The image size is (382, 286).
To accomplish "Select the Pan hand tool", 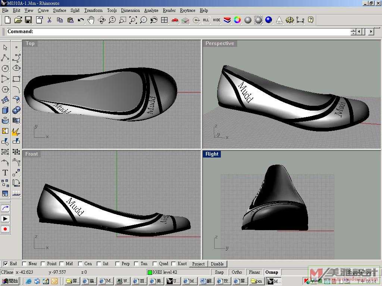I will [x=91, y=20].
